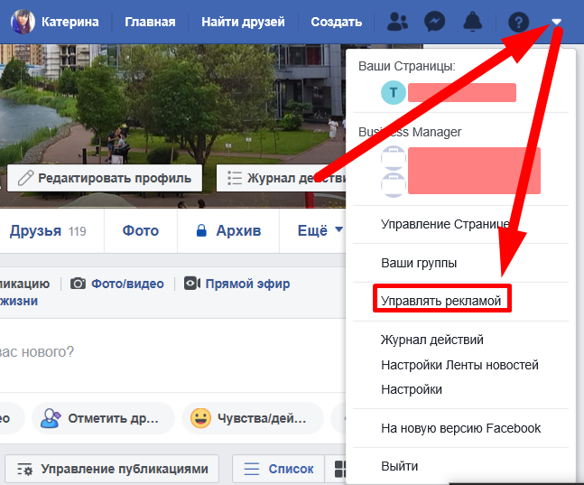The image size is (584, 485).
Task: Expand the Ещё tab dropdown
Action: tap(320, 230)
